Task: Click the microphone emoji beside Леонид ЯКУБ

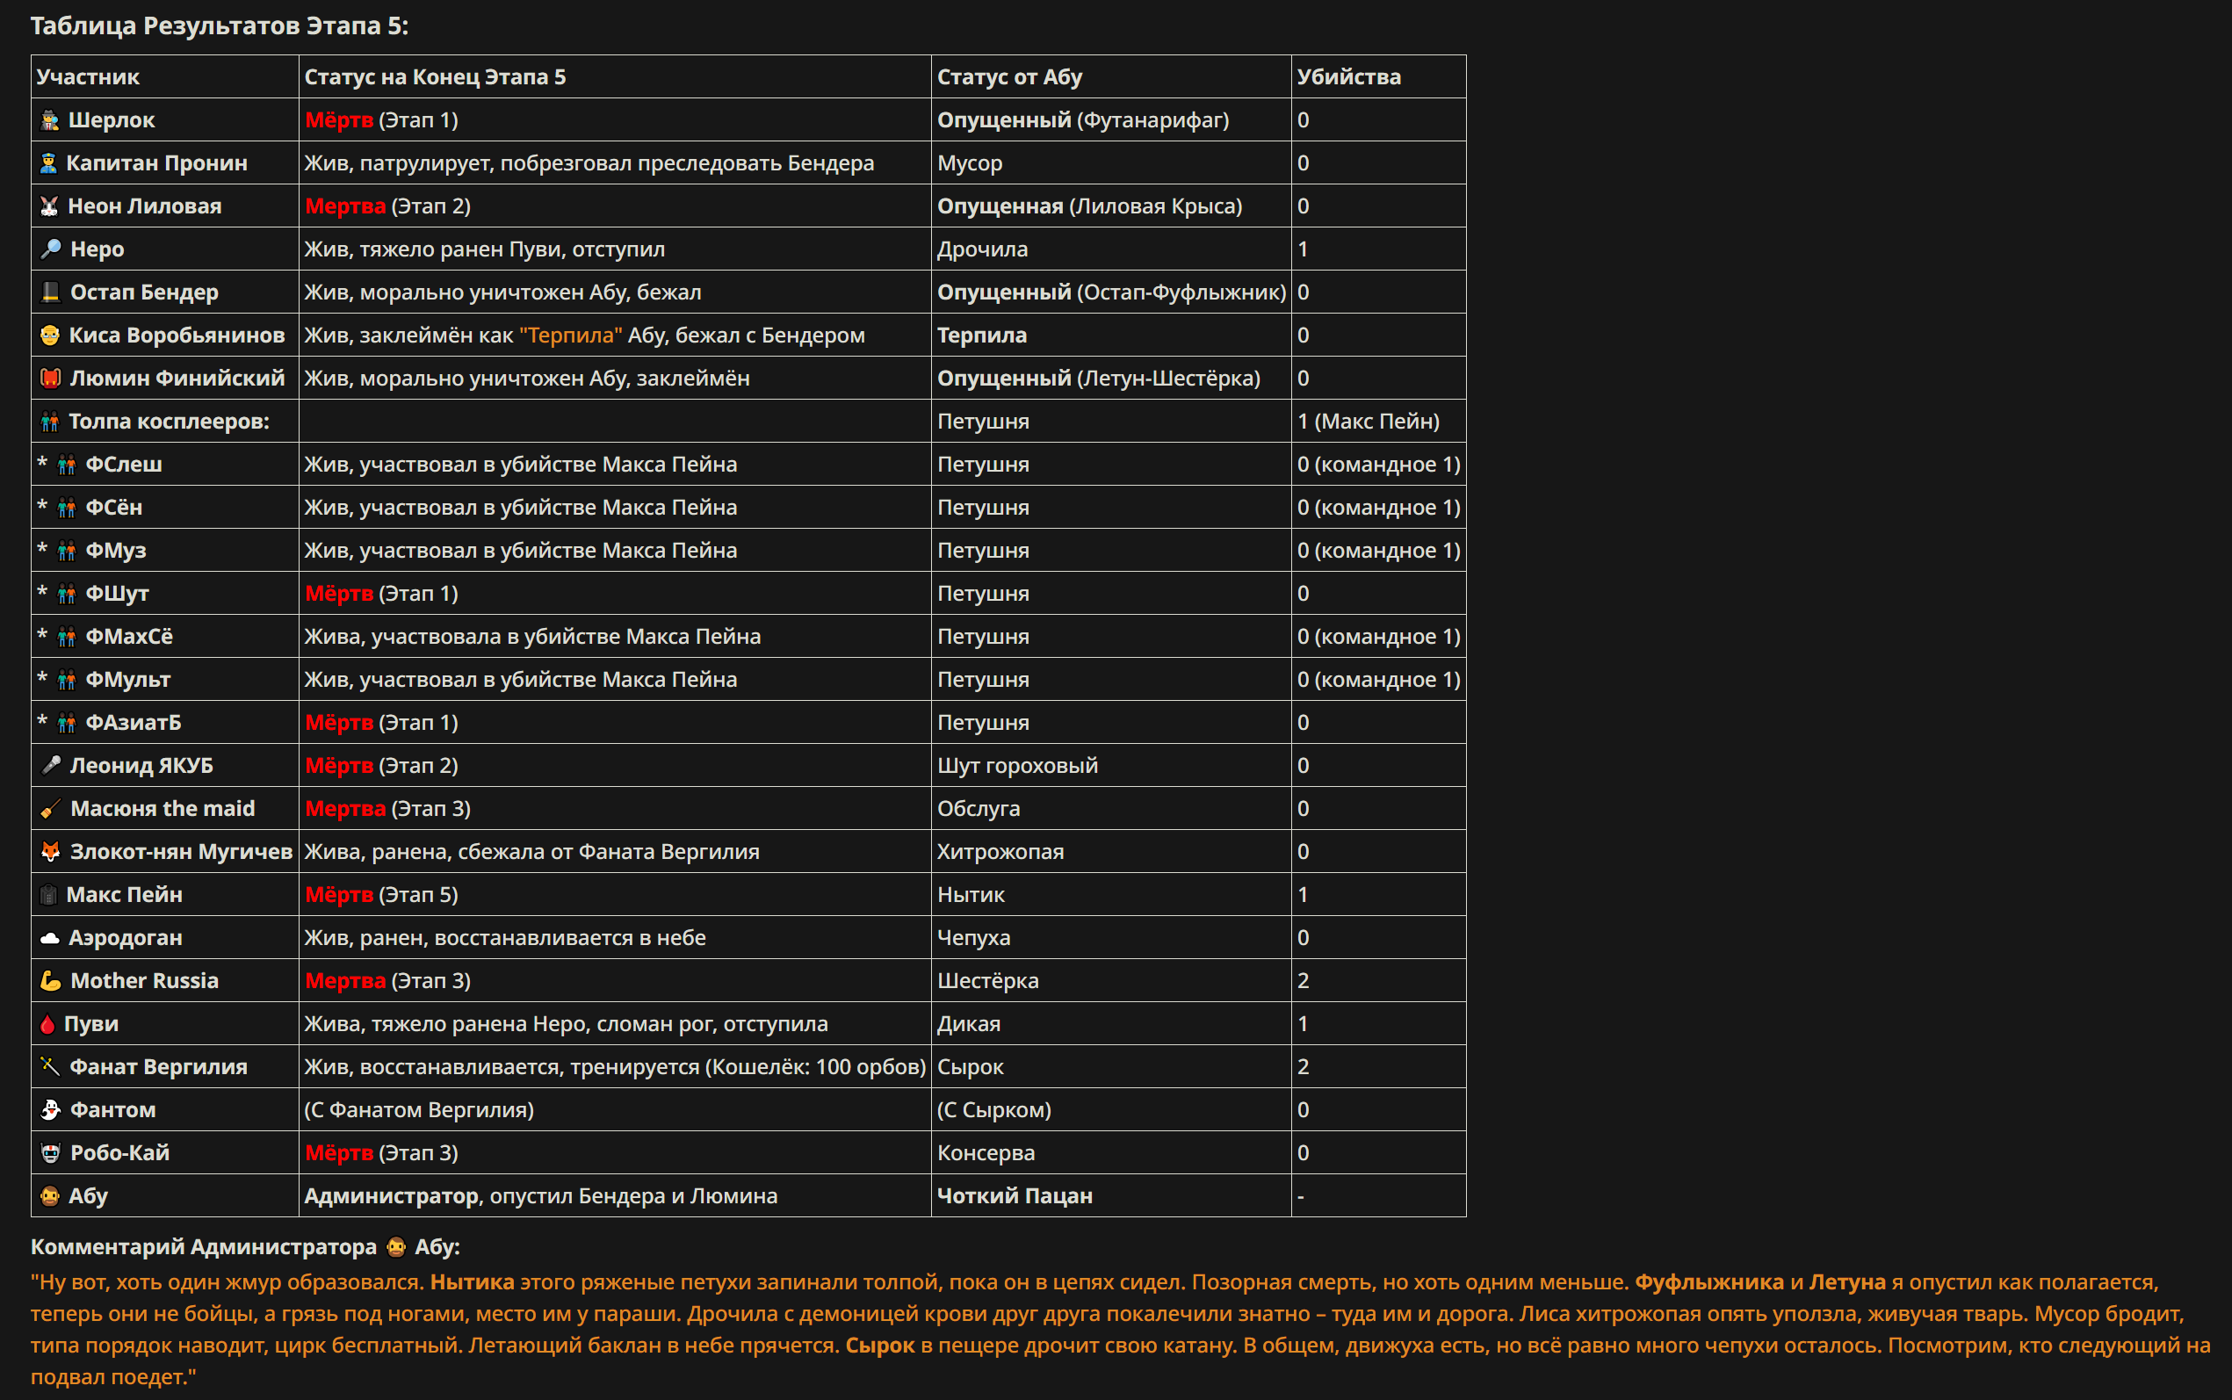Action: [x=51, y=766]
